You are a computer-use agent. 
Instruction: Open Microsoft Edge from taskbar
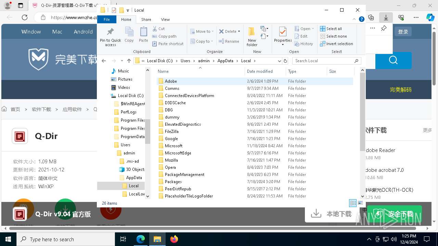click(x=141, y=239)
